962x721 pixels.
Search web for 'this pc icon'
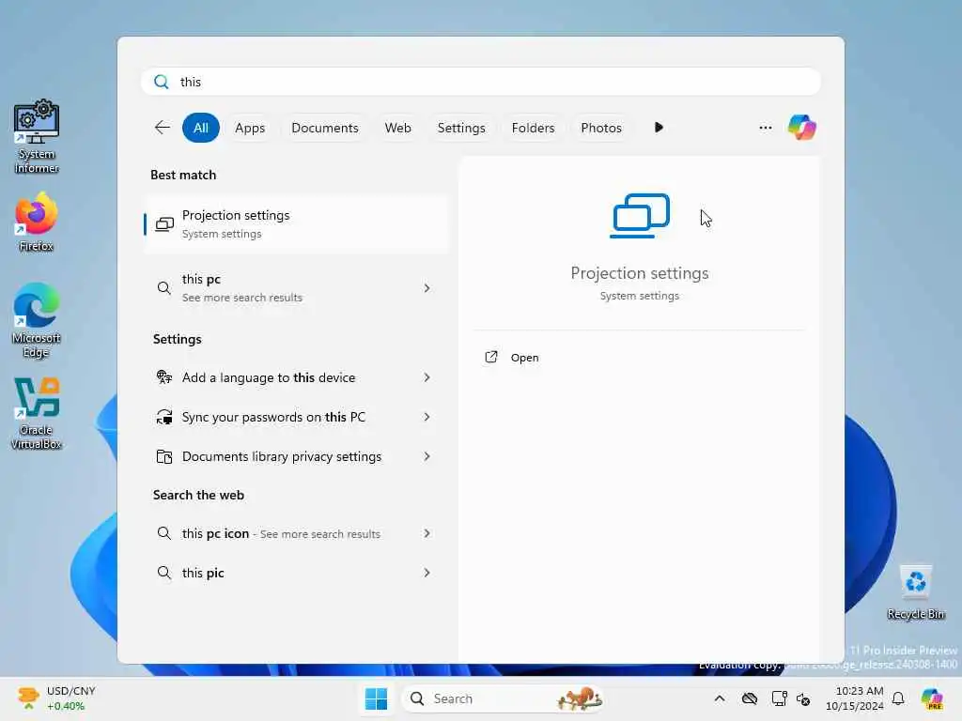[x=296, y=533]
